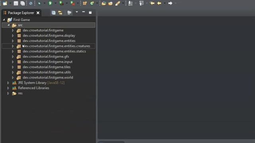Minimize the Package Explorer view
This screenshot has height=143, width=255.
click(83, 12)
